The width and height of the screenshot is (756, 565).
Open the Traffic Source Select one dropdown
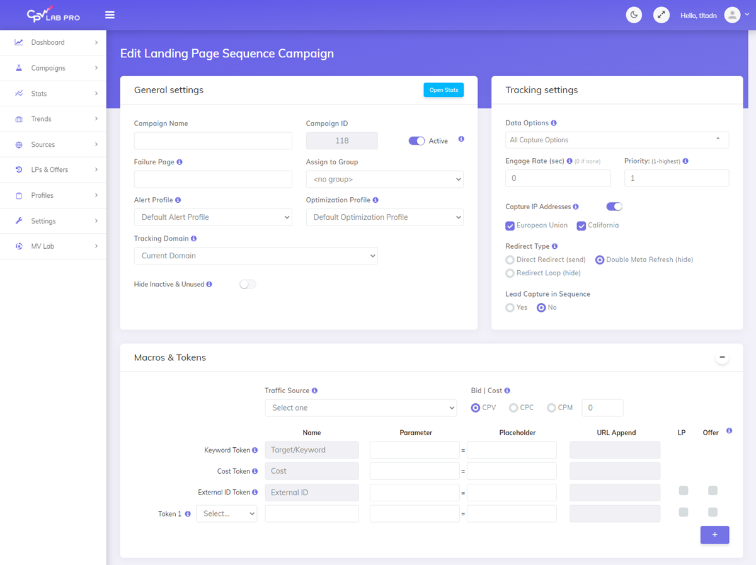[x=361, y=408]
